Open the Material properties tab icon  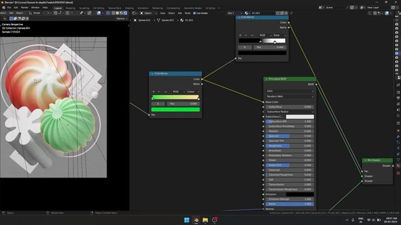tap(398, 166)
